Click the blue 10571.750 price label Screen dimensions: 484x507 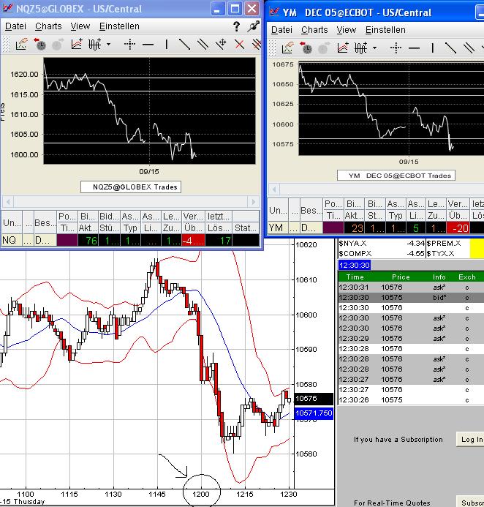pyautogui.click(x=314, y=413)
